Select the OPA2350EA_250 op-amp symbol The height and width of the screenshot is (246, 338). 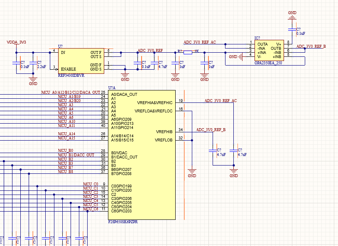click(269, 51)
